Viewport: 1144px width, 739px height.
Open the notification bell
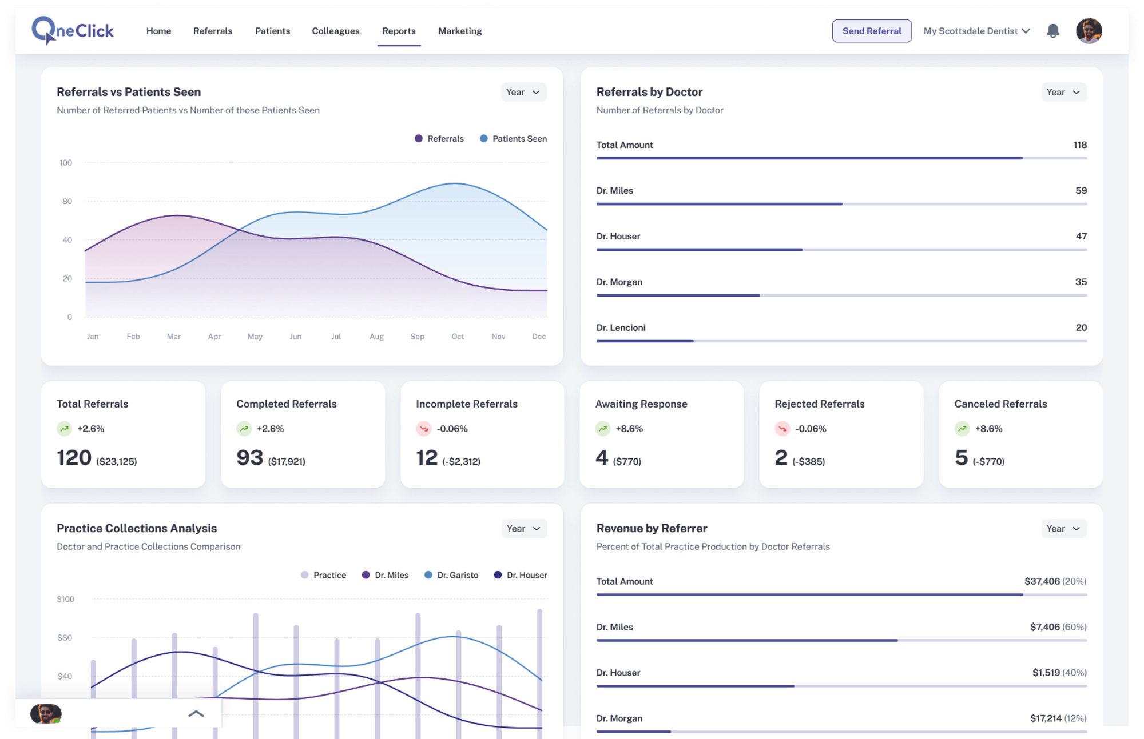[x=1053, y=31]
